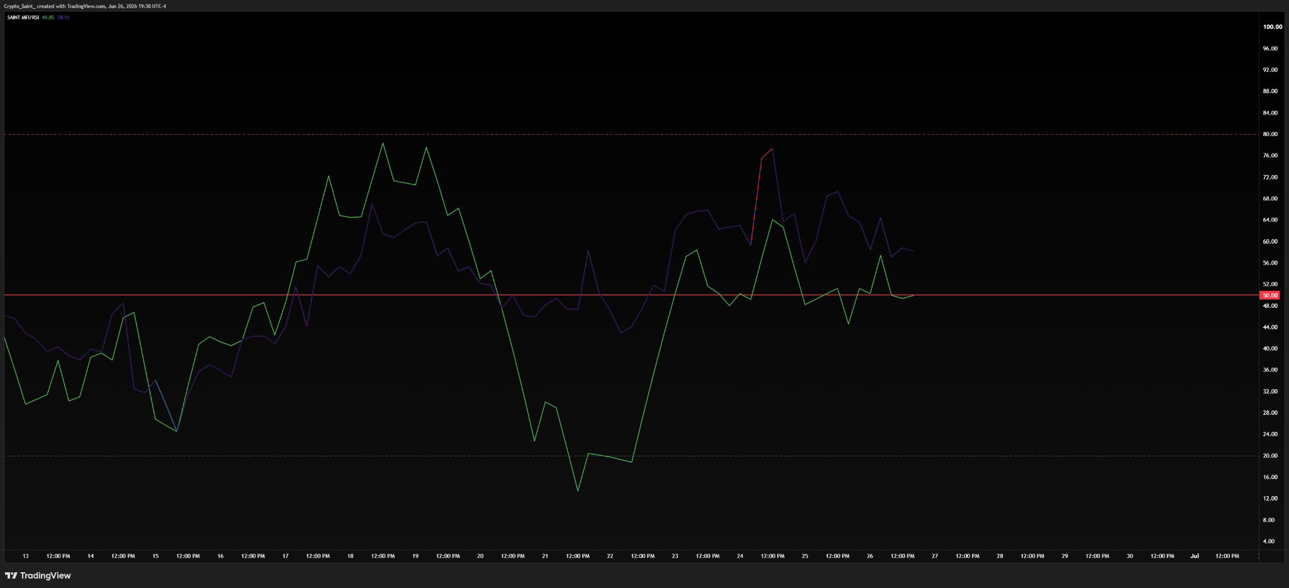
Task: Select the SAINT MFI/RSI indicator title
Action: coord(23,18)
